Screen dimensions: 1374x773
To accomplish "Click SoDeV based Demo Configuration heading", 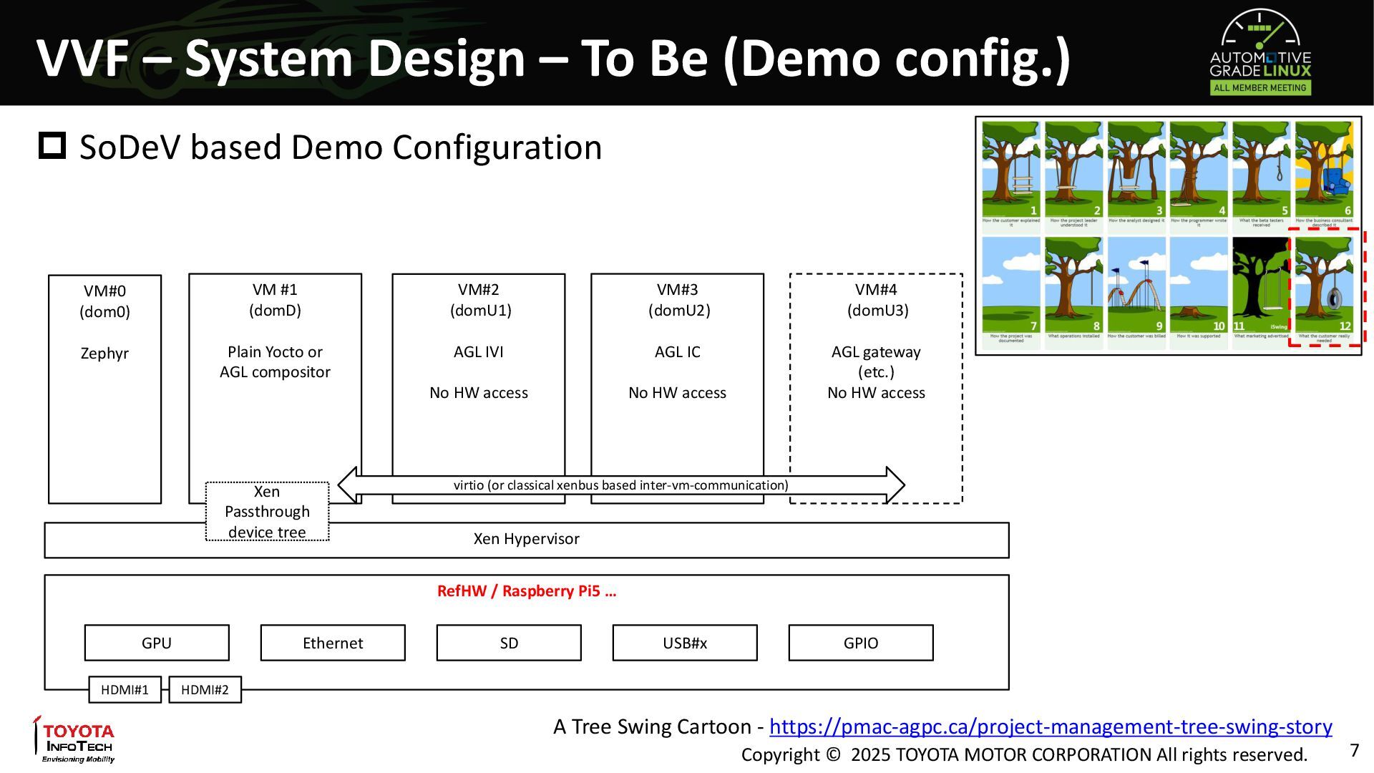I will point(341,147).
